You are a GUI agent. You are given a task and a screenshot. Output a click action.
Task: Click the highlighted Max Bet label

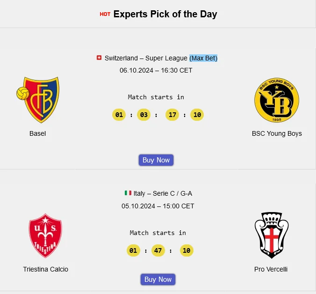[203, 58]
